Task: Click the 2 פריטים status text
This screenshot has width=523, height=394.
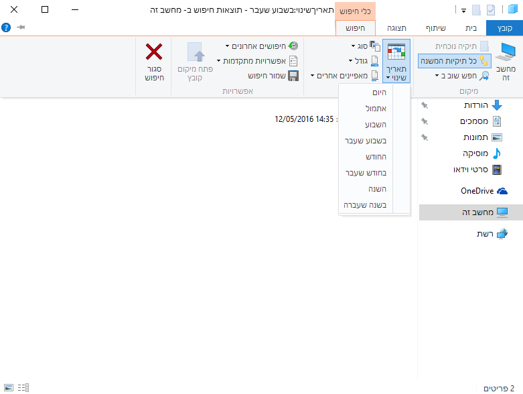Action: pos(499,389)
